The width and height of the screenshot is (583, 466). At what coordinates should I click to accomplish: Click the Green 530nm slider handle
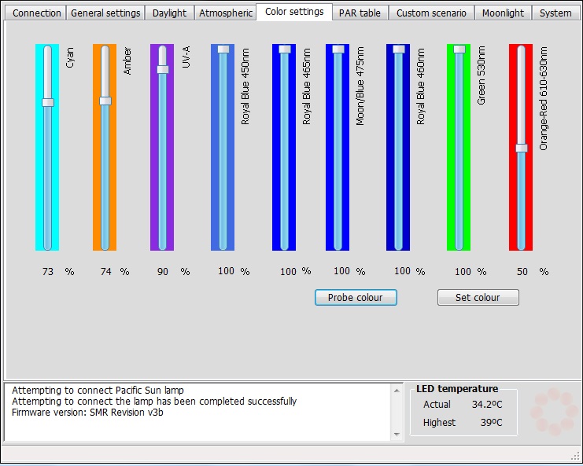pyautogui.click(x=459, y=49)
